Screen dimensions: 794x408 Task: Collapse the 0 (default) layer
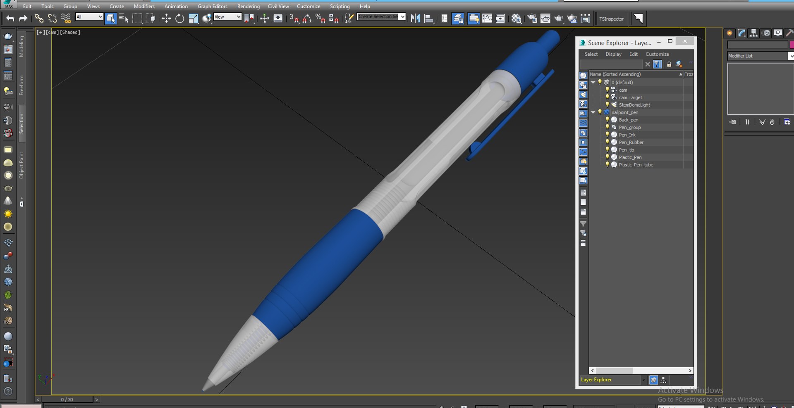pos(593,82)
